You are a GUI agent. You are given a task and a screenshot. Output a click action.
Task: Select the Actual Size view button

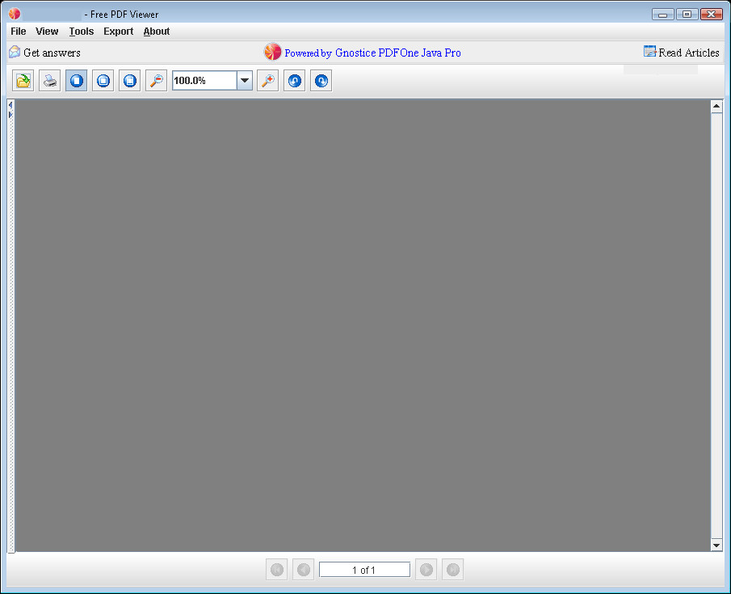(77, 81)
